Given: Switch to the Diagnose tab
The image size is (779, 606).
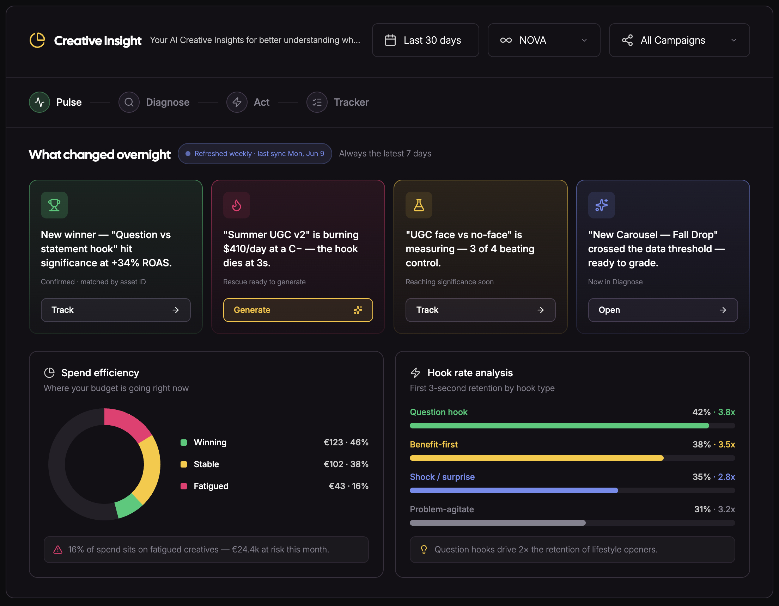Looking at the screenshot, I should pyautogui.click(x=154, y=102).
